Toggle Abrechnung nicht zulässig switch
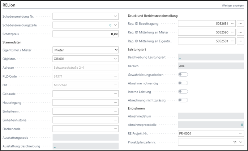 (183, 100)
